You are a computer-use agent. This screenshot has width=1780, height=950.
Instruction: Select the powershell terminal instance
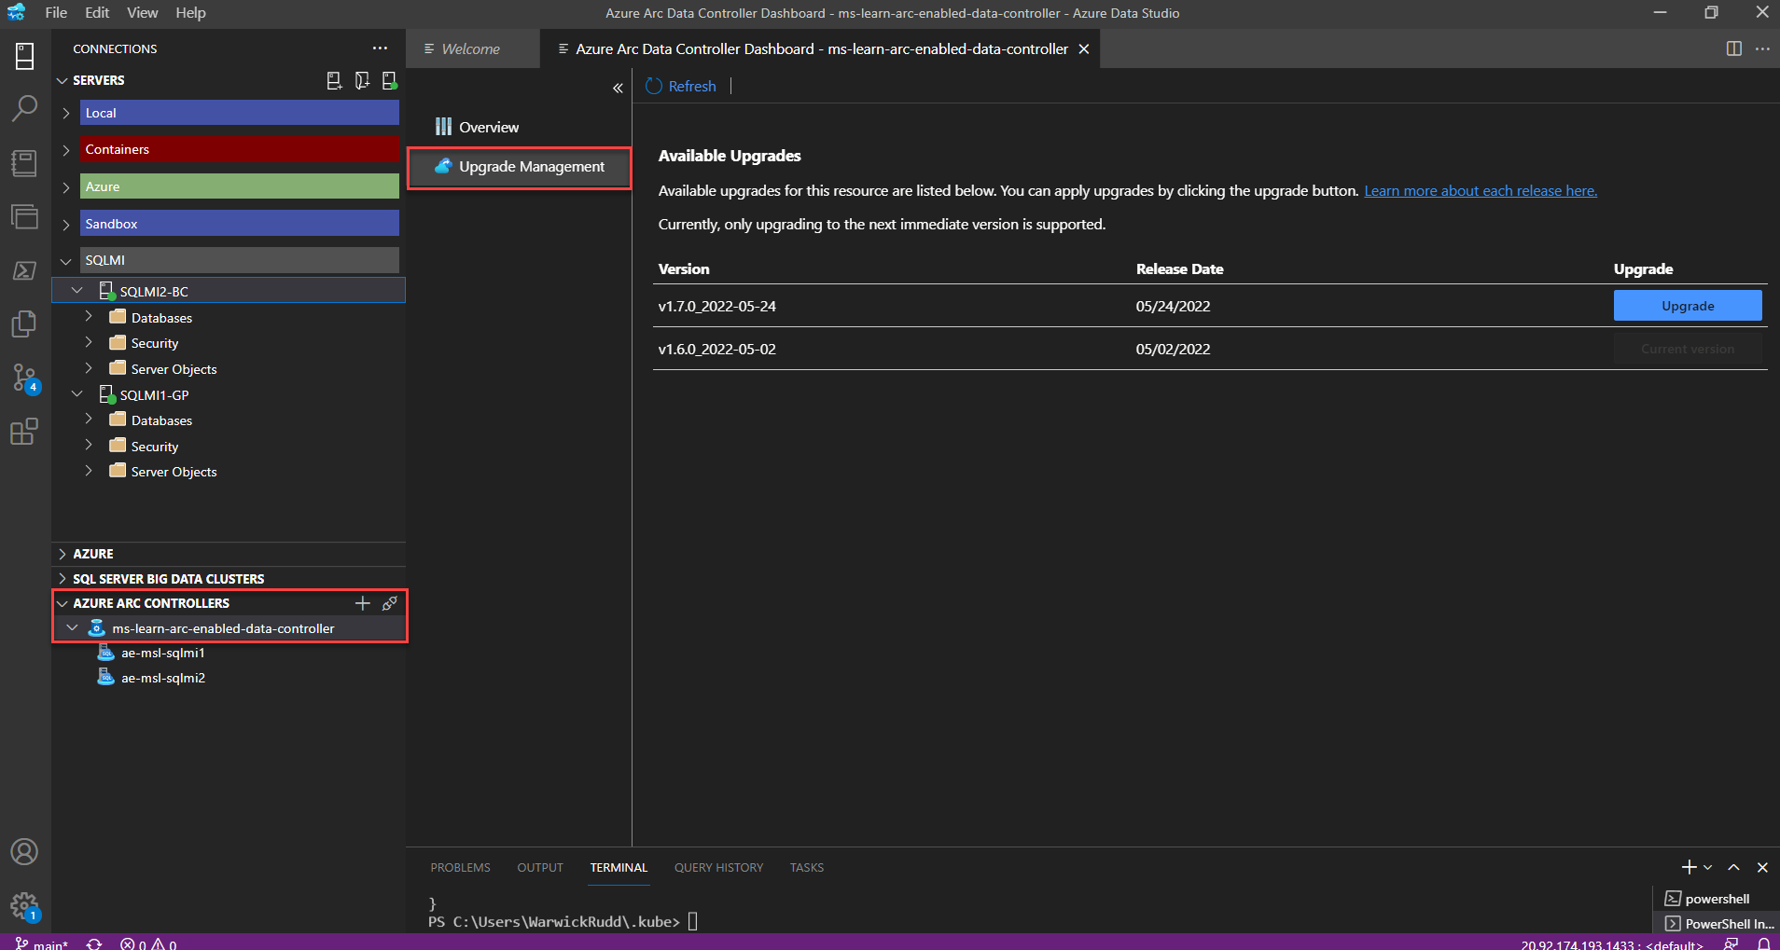(x=1717, y=899)
